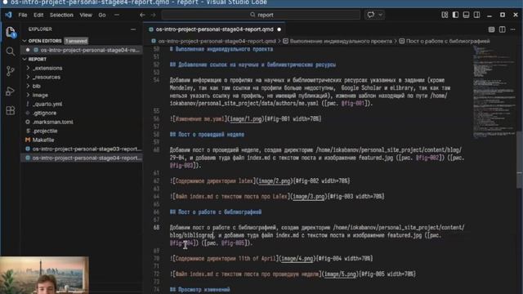Open the Search view in activity bar
Image resolution: width=523 pixels, height=294 pixels.
[11, 51]
